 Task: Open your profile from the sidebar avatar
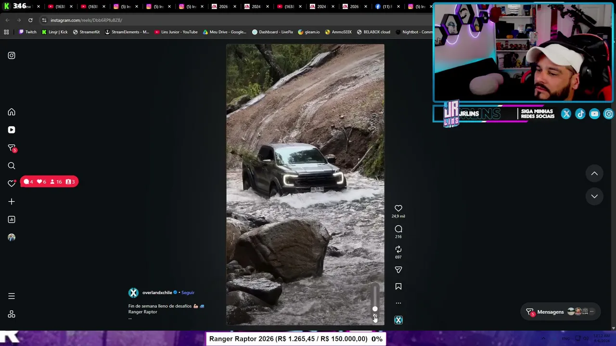point(12,237)
